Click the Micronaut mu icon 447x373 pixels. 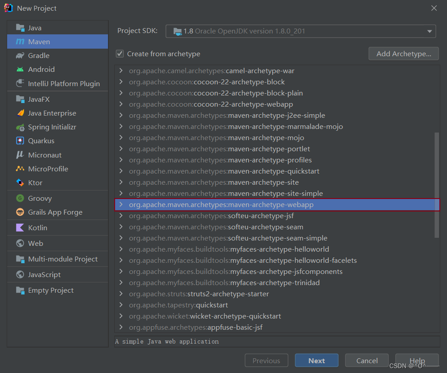tap(20, 155)
